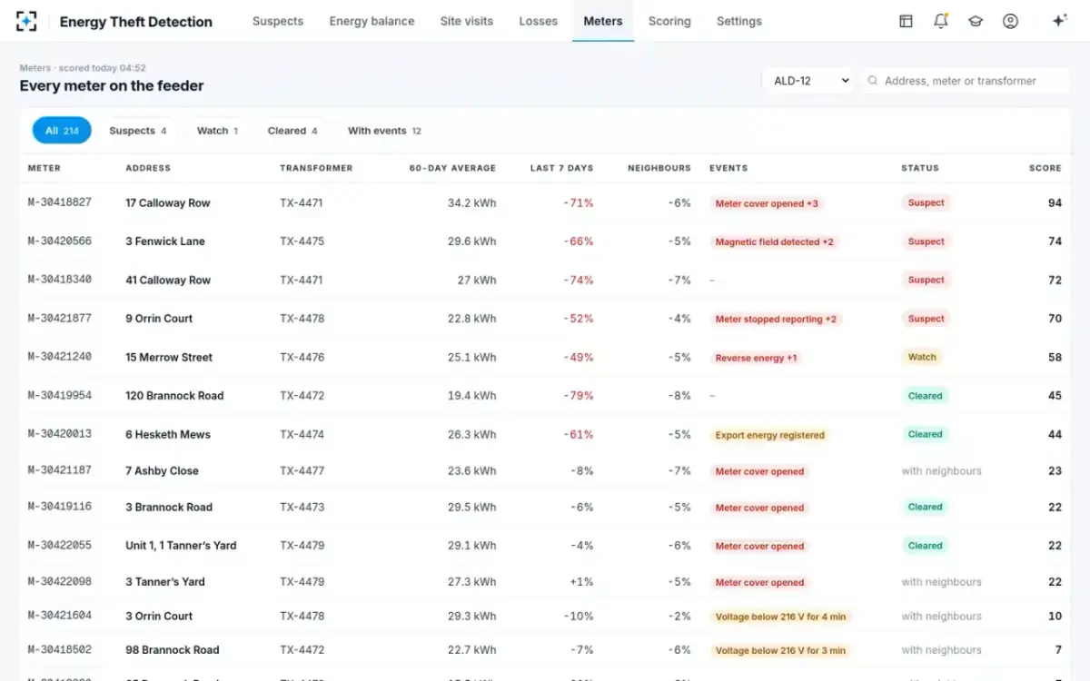Sort by the Address column header
Image resolution: width=1090 pixels, height=681 pixels.
pyautogui.click(x=148, y=168)
